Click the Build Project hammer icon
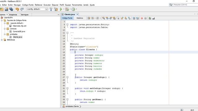This screenshot has width=198, height=111. [51, 9]
